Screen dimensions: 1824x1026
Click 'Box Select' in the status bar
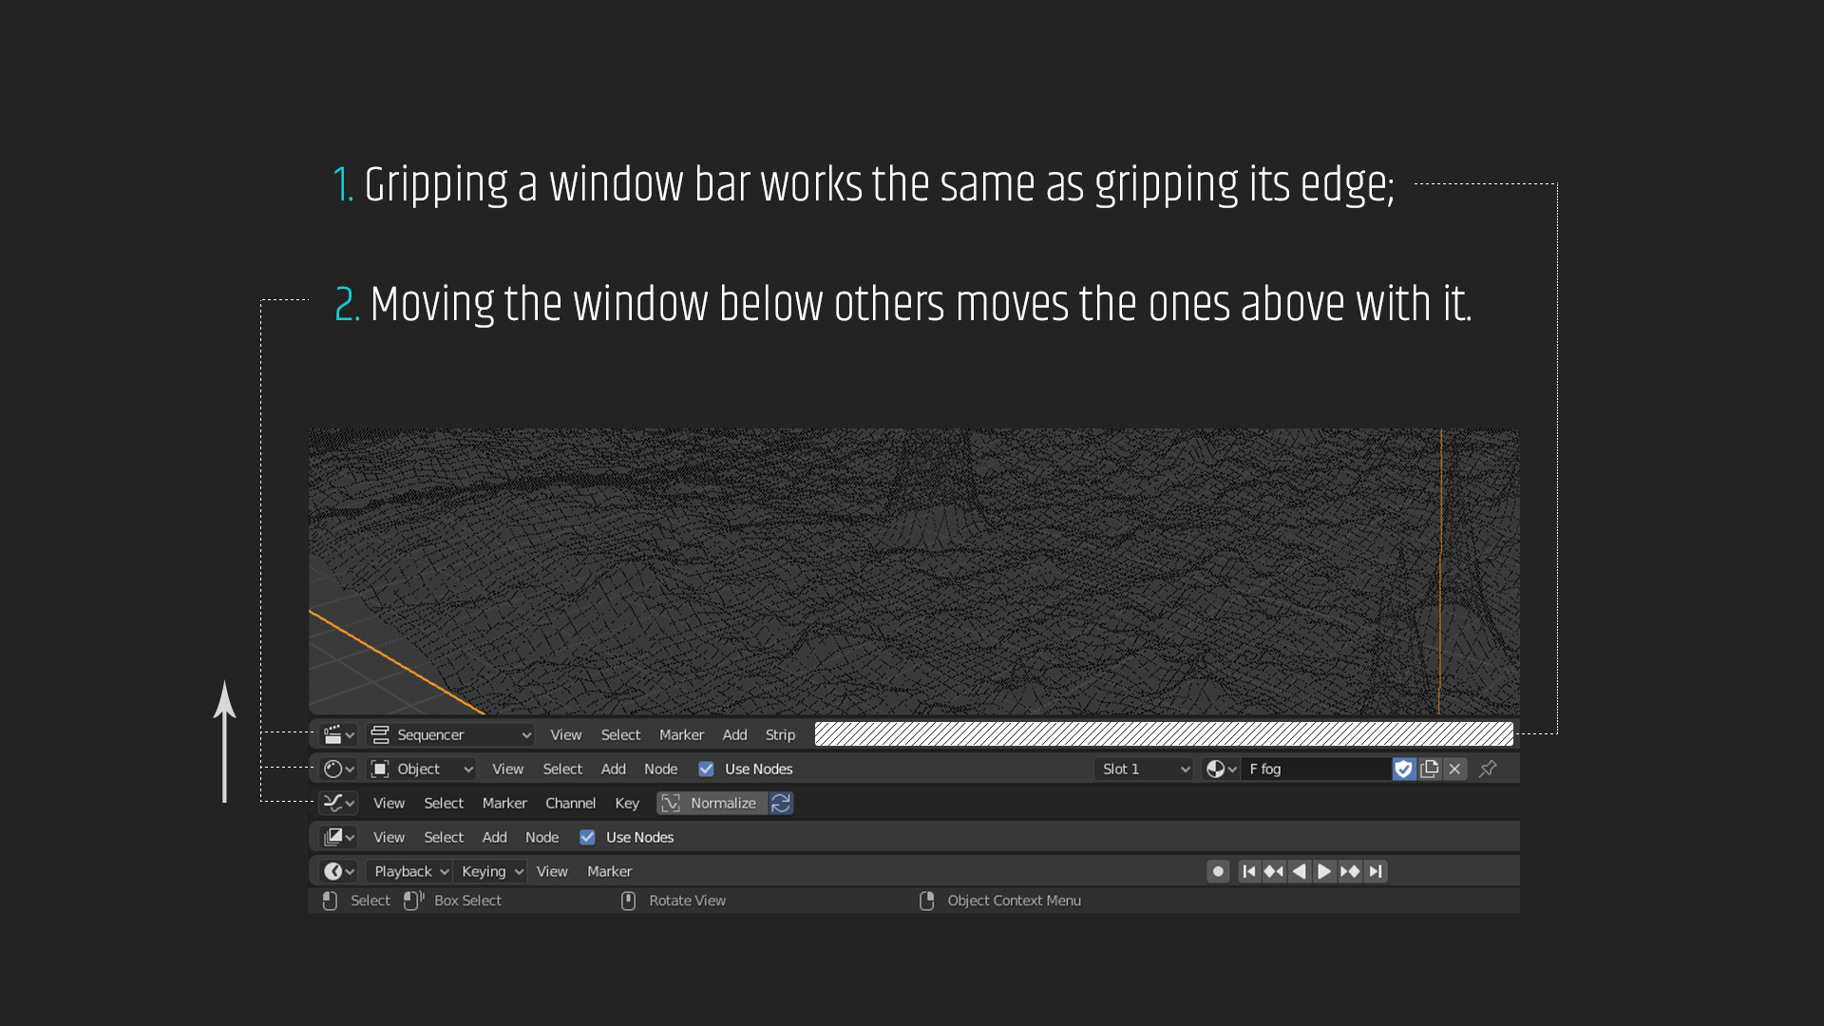[467, 901]
